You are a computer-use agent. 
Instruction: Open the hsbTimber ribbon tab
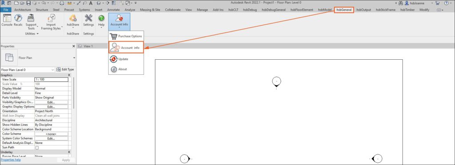pos(407,10)
